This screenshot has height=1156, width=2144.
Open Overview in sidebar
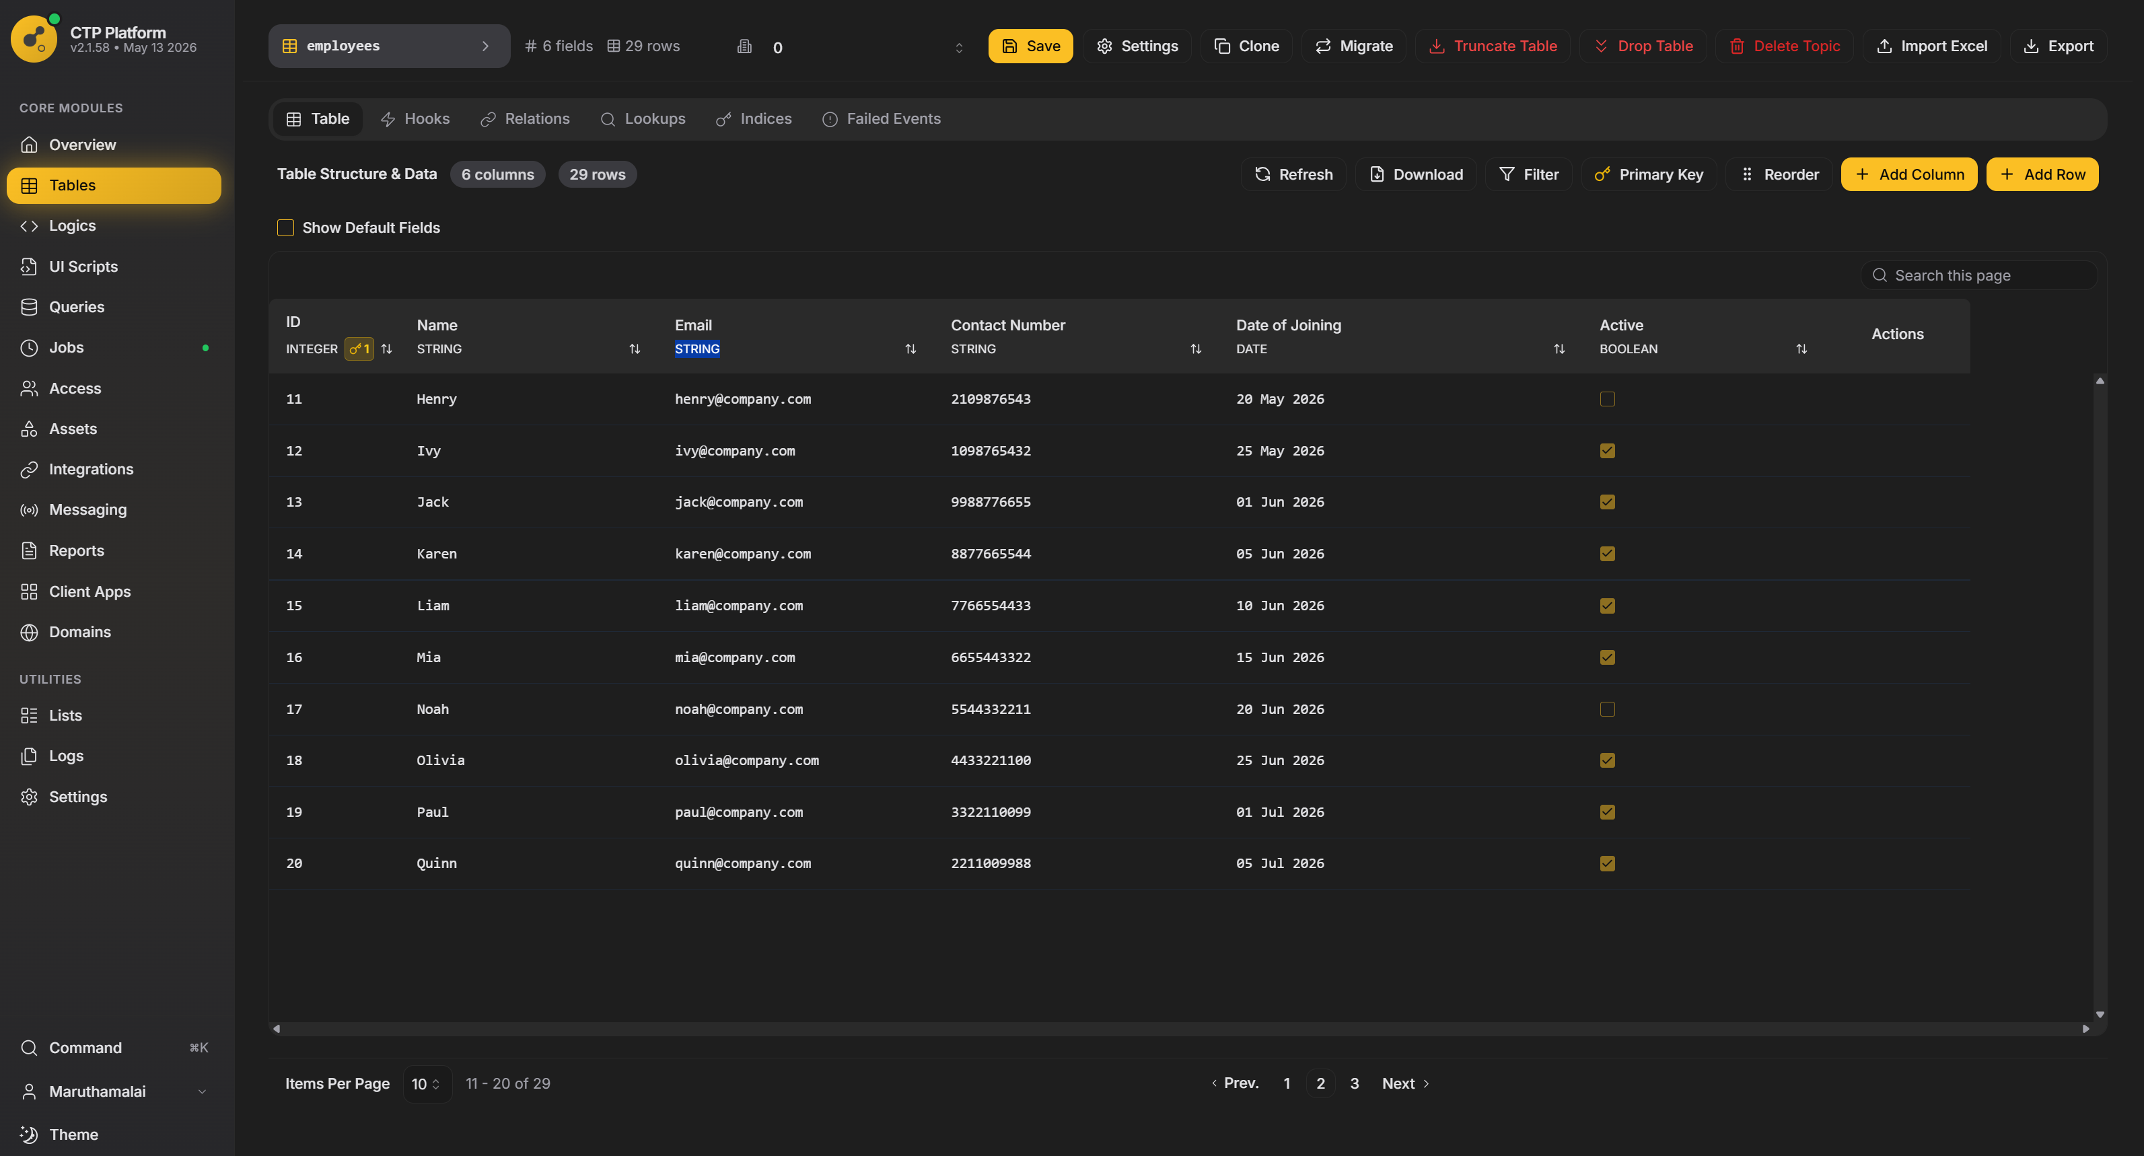coord(114,145)
